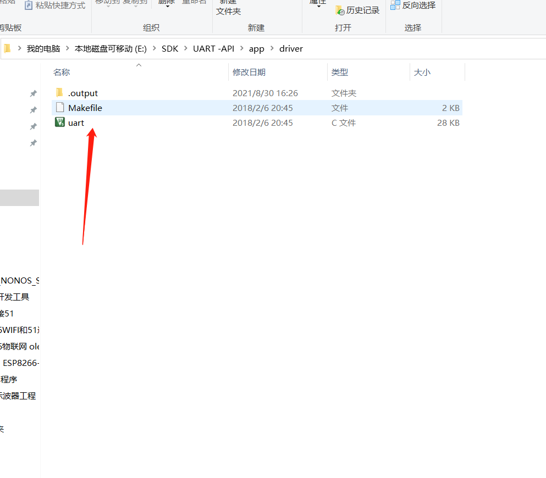Viewport: 546px width, 478px height.
Task: Click pin icon beside .output row
Action: click(x=33, y=93)
